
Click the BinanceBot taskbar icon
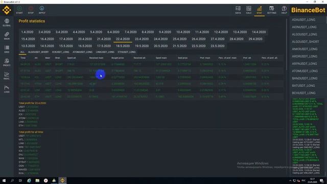[62, 180]
